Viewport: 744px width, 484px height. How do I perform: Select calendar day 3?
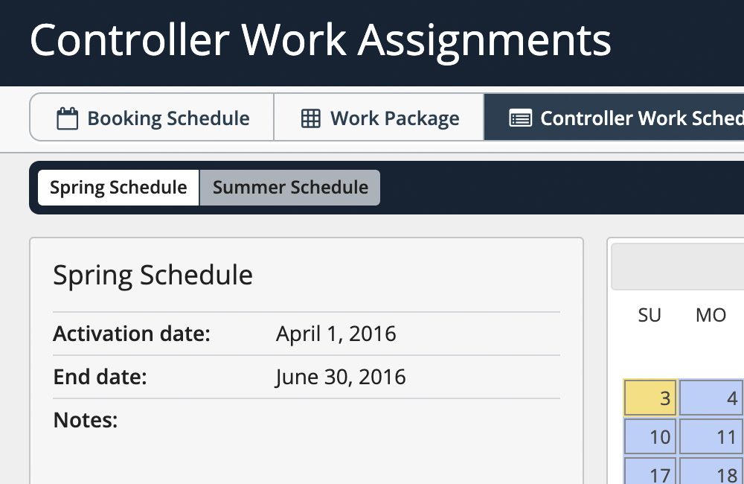[650, 398]
